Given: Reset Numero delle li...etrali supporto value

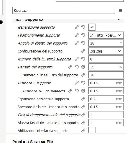Looking at the screenshot, I should coord(83,59).
